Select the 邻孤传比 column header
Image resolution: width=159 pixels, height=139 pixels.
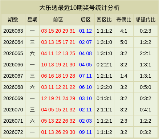pyautogui.click(x=146, y=20)
